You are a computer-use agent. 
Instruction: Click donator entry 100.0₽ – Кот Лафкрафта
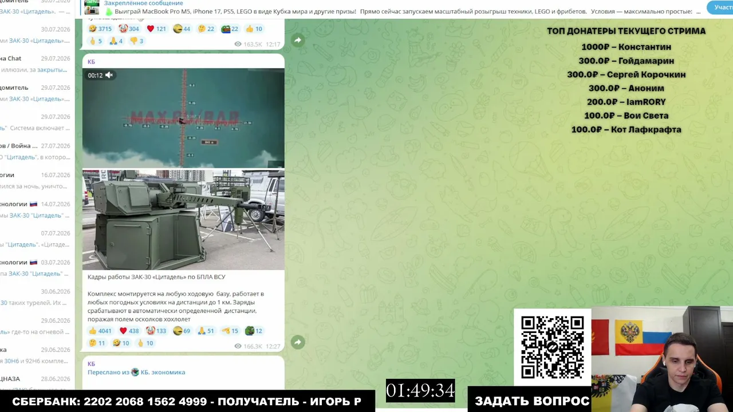tap(626, 129)
